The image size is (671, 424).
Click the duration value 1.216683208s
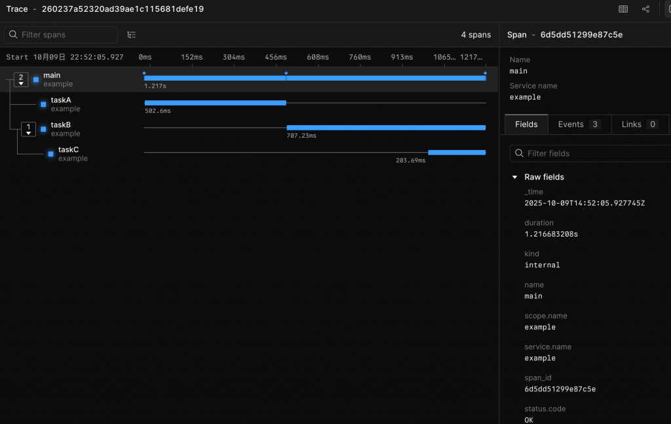tap(551, 234)
